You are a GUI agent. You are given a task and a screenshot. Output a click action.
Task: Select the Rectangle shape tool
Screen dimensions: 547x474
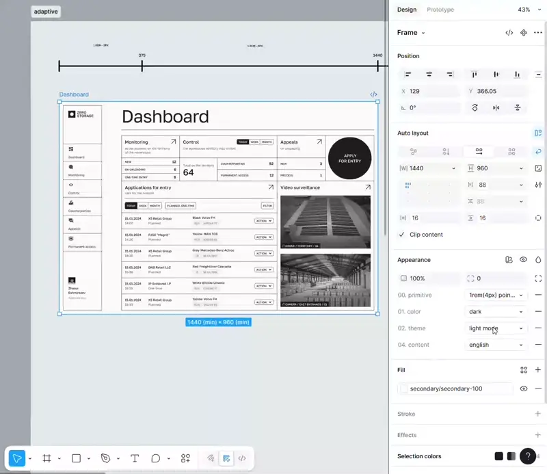coord(77,458)
